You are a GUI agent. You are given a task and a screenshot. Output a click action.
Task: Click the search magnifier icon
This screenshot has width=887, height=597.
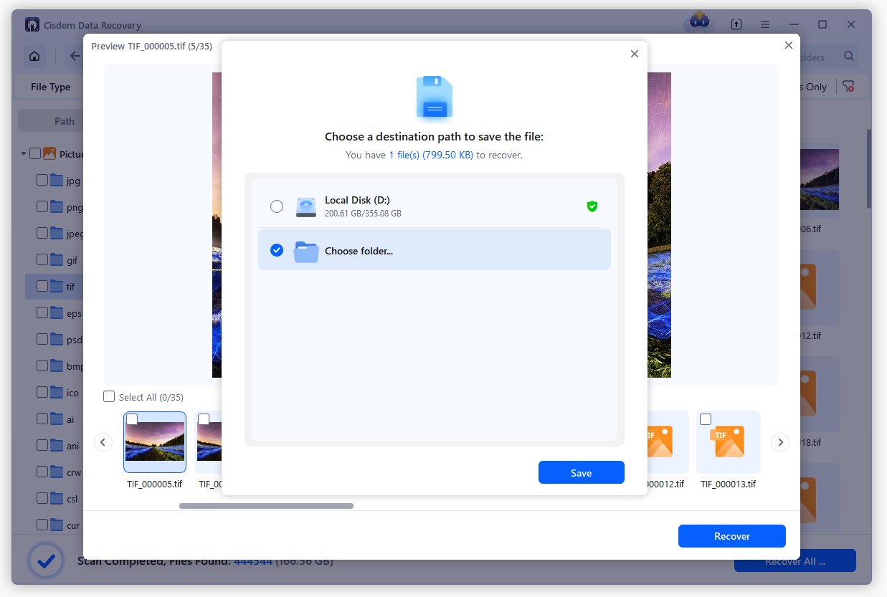pos(849,57)
